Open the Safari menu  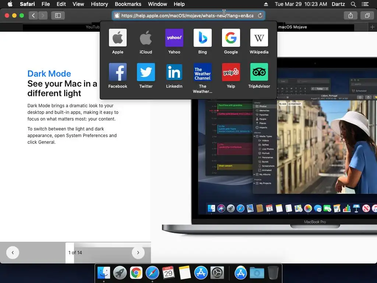27,4
